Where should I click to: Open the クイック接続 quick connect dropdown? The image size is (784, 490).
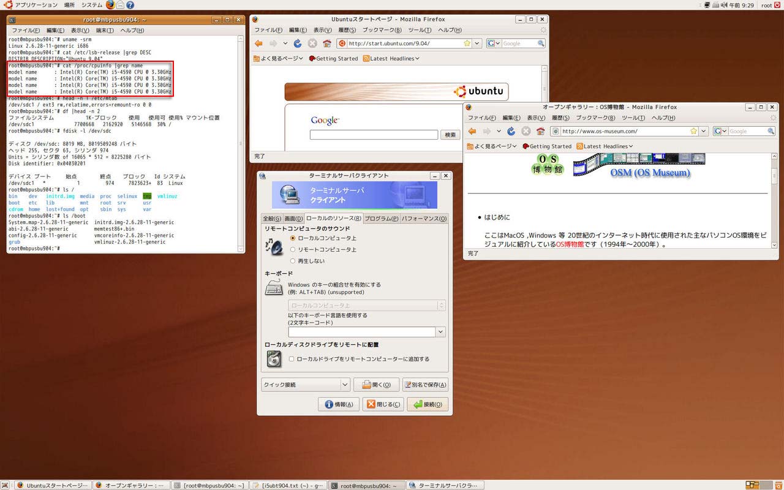click(x=344, y=385)
